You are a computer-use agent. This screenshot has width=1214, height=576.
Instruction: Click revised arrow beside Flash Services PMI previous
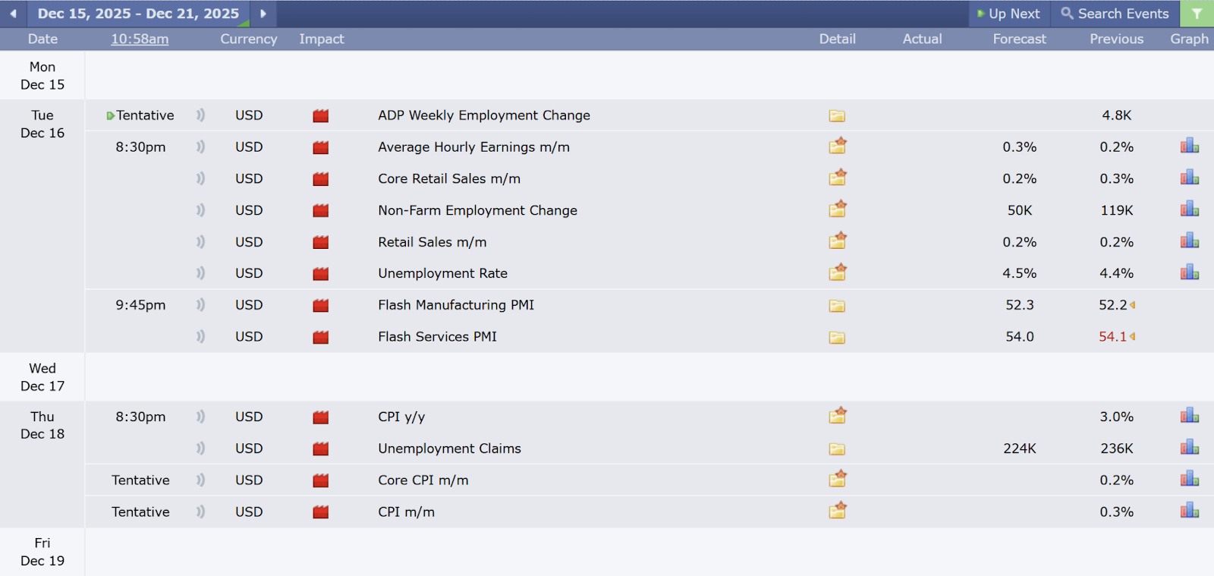[x=1132, y=337]
